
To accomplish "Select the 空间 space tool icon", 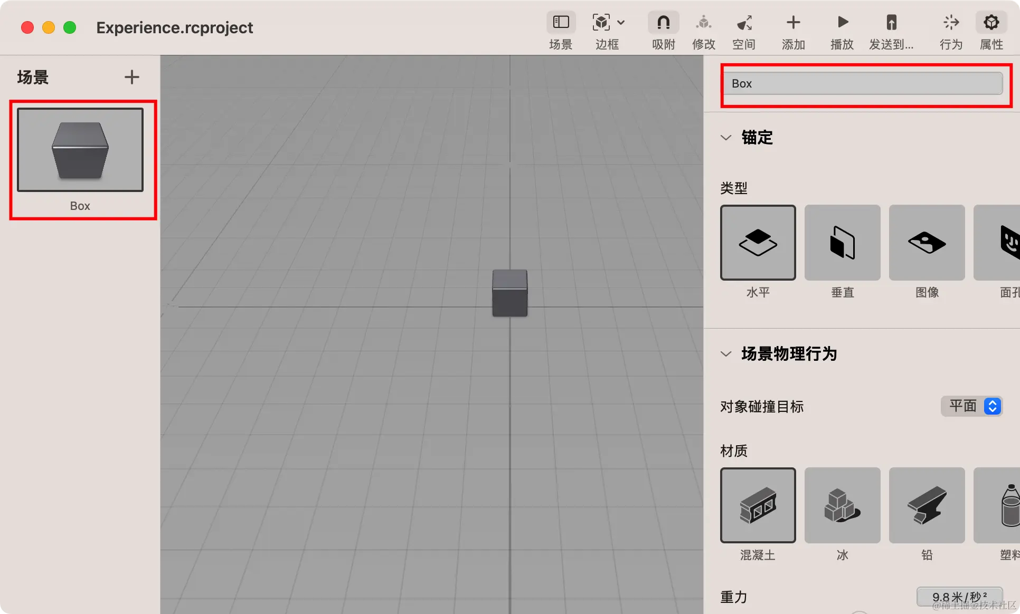I will (x=744, y=23).
